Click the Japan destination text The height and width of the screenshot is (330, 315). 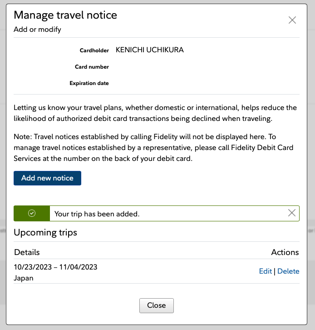pos(24,278)
